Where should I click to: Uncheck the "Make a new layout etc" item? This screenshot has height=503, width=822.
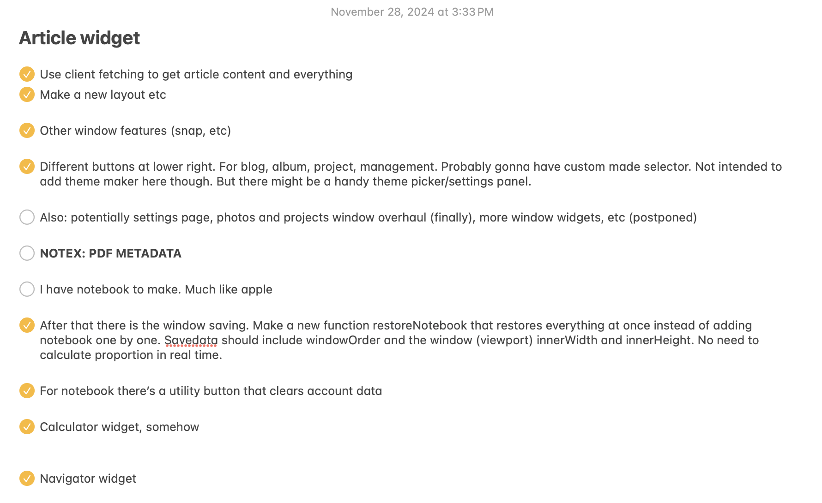27,95
